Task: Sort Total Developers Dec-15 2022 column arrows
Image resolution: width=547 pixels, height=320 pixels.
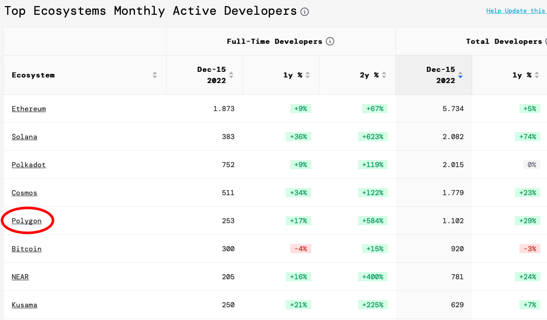Action: click(460, 75)
